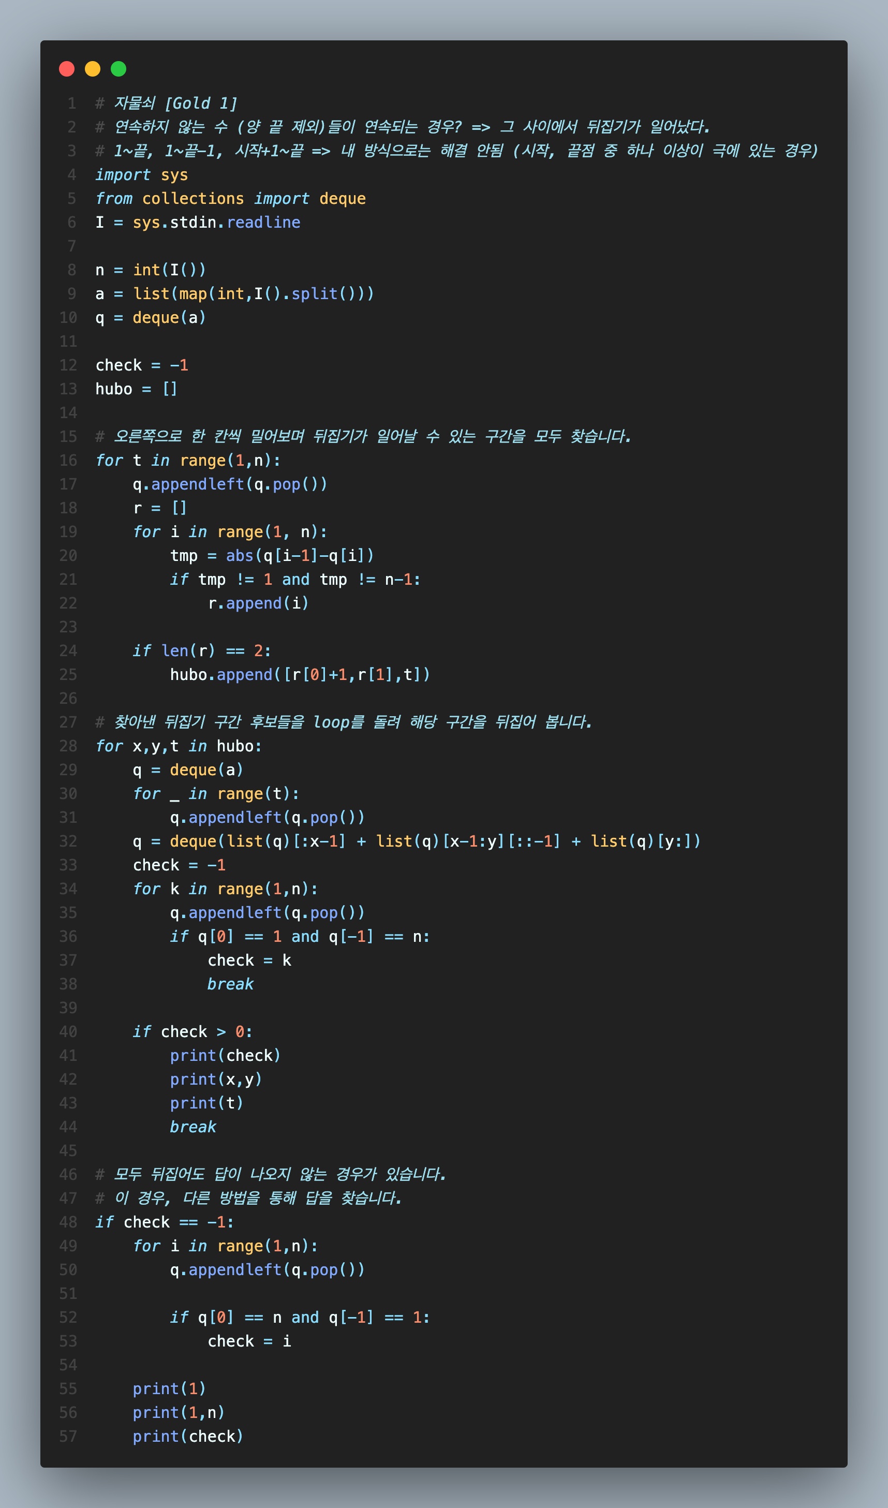Click 'hubo.append([r[0]+1,r[1],t])' line
The height and width of the screenshot is (1508, 888).
coord(300,675)
